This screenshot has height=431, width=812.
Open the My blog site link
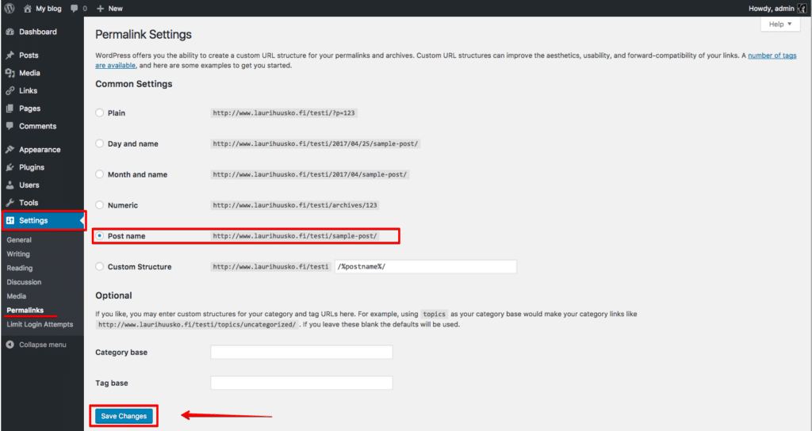(48, 9)
